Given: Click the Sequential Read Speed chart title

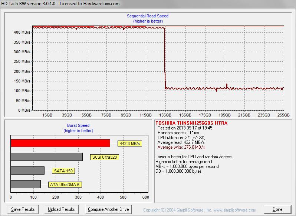Looking at the screenshot, I should 148,16.
